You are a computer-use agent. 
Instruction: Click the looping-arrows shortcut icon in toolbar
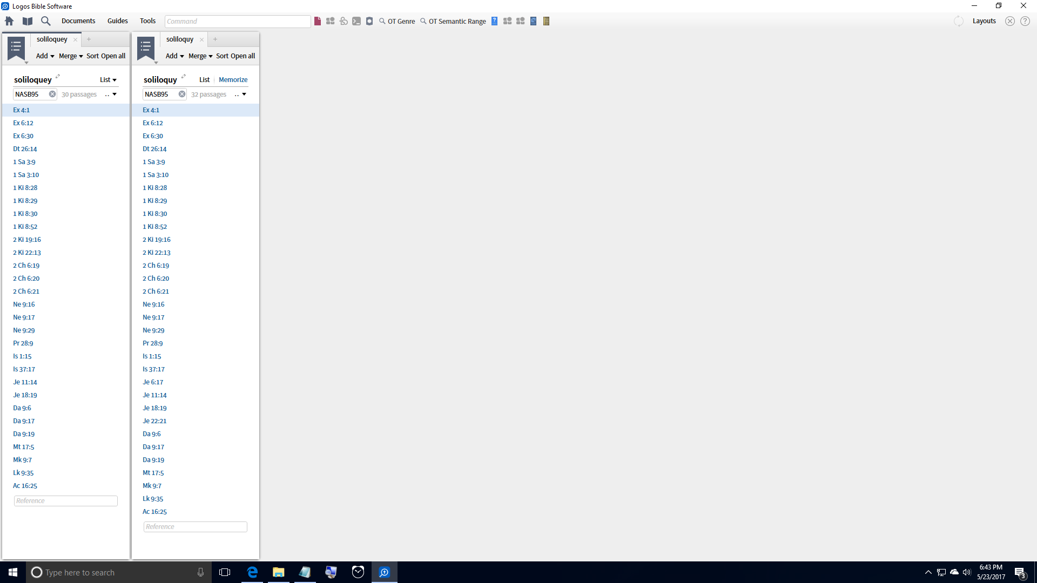tap(344, 21)
